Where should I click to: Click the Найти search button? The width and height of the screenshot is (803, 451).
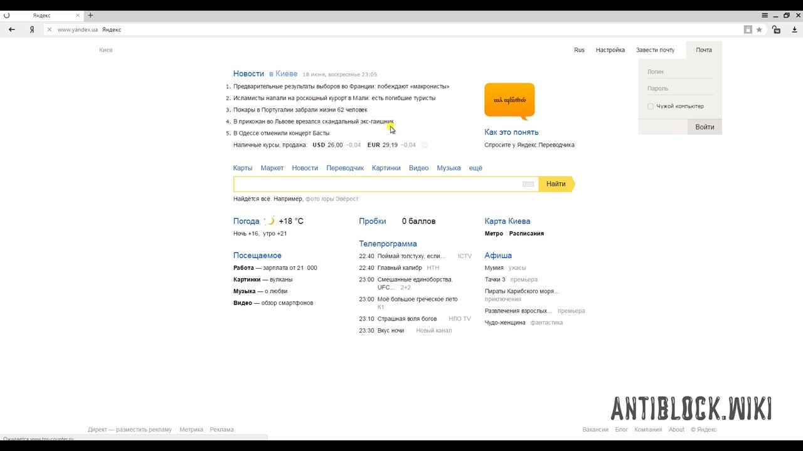click(x=556, y=184)
